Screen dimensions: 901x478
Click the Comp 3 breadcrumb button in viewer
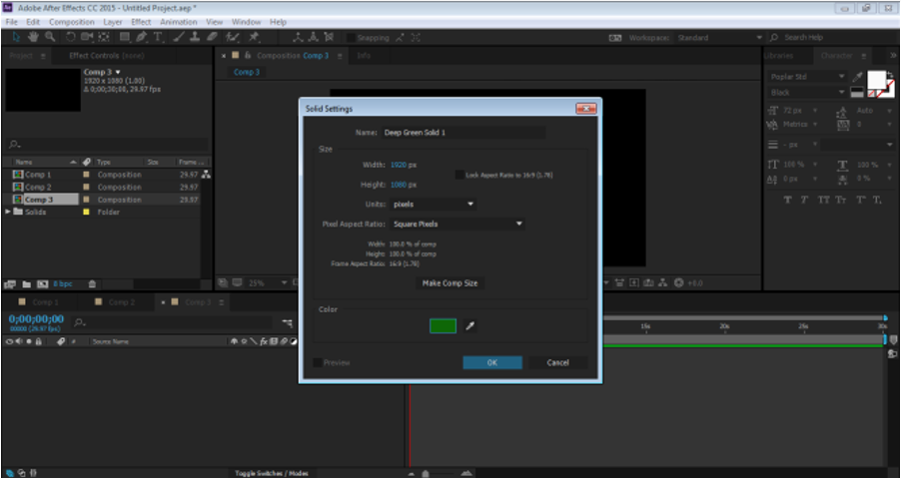coord(247,72)
